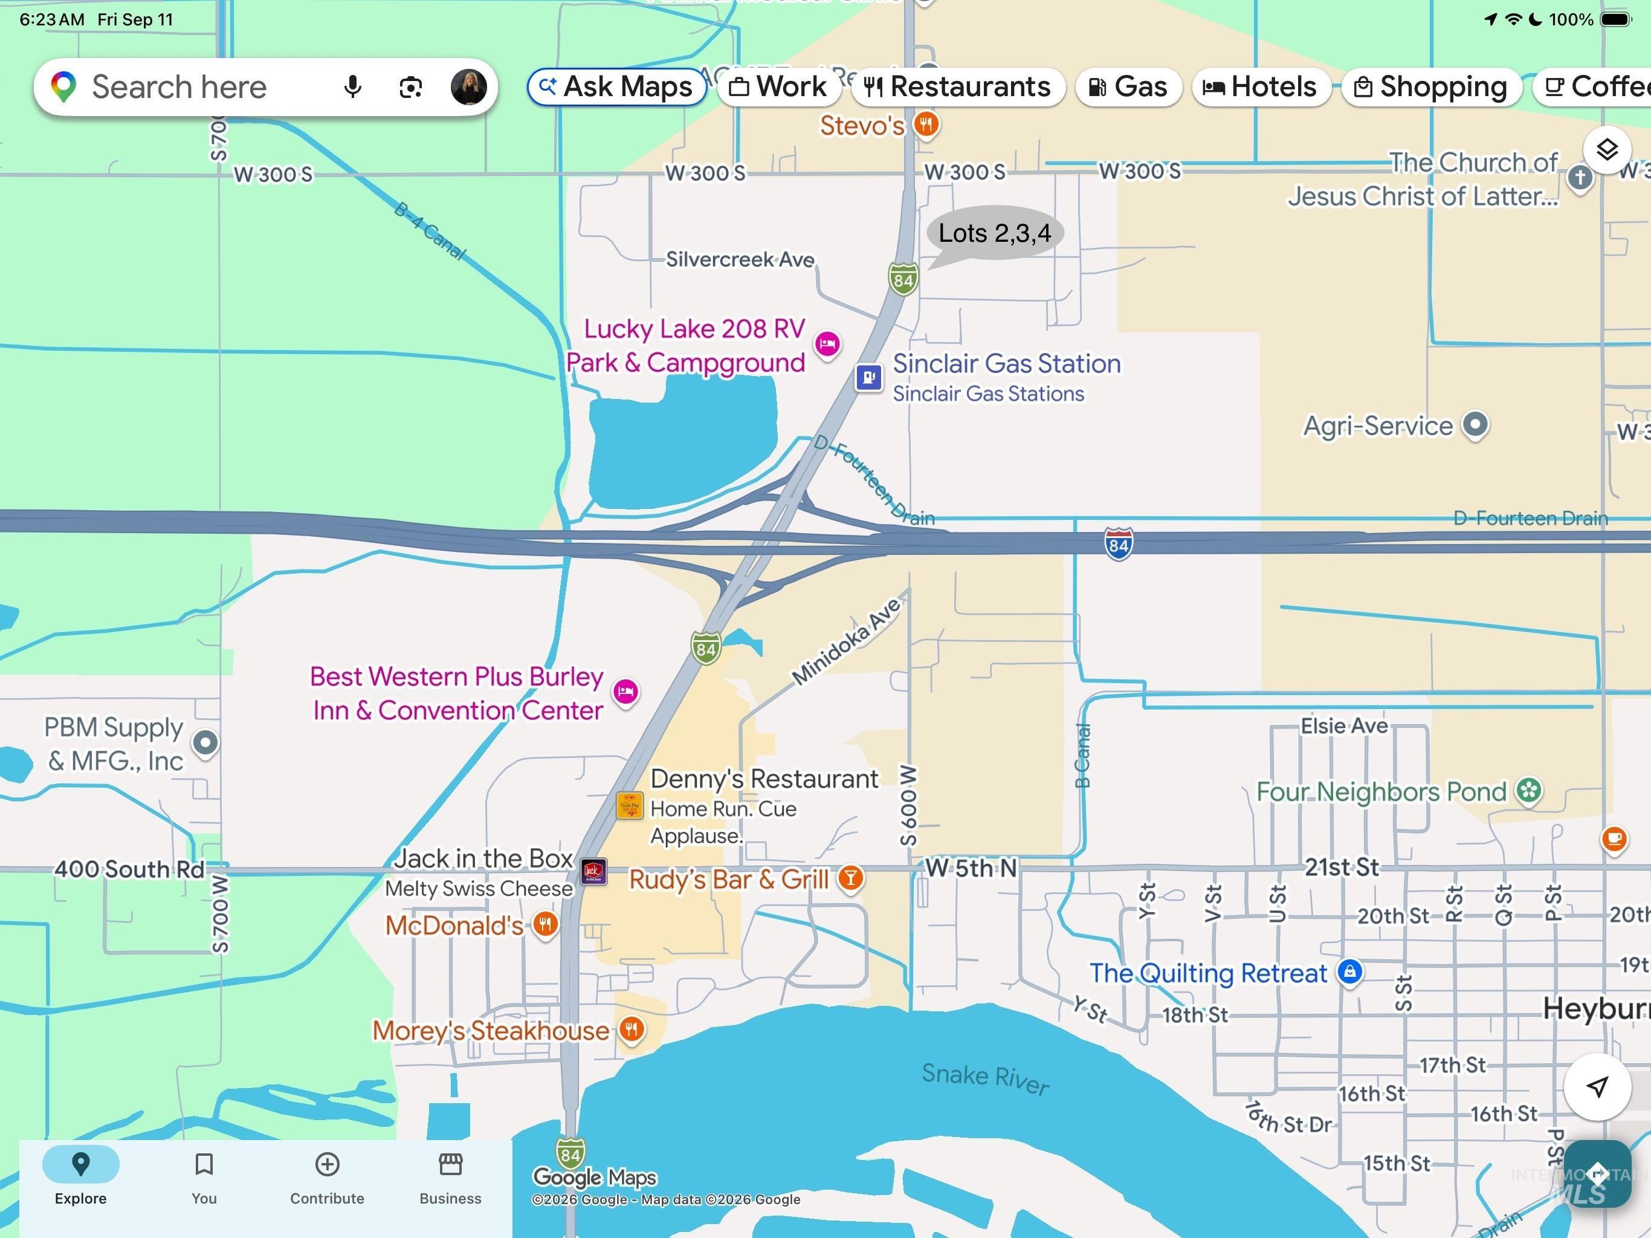The image size is (1651, 1238).
Task: Open the account profile picture
Action: tap(469, 88)
